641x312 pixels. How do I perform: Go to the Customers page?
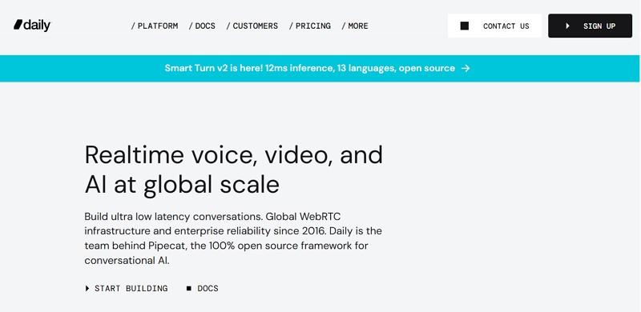(x=252, y=26)
